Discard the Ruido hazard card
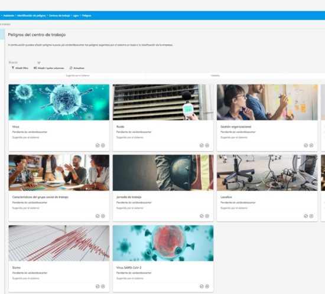 click(x=207, y=146)
